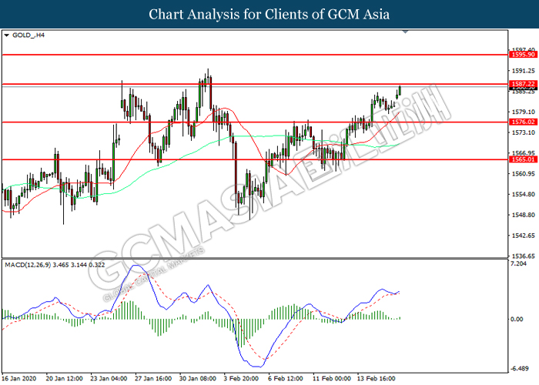Click the 1560.95 price axis value
This screenshot has width=539, height=385.
click(523, 174)
